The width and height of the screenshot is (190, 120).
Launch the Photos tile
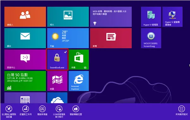click(x=68, y=17)
